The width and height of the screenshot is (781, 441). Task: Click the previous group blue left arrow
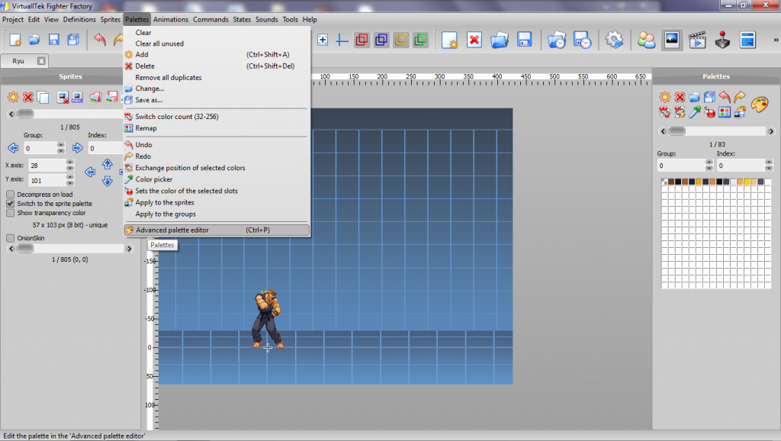[x=14, y=148]
